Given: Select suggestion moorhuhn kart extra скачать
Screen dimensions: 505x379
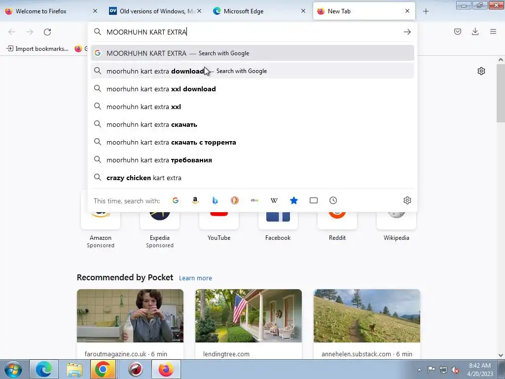Looking at the screenshot, I should tap(252, 124).
